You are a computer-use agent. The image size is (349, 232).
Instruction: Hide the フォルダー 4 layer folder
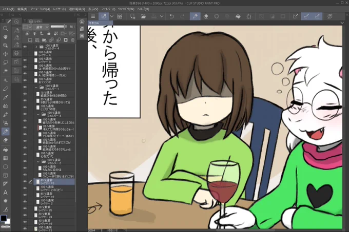point(25,47)
